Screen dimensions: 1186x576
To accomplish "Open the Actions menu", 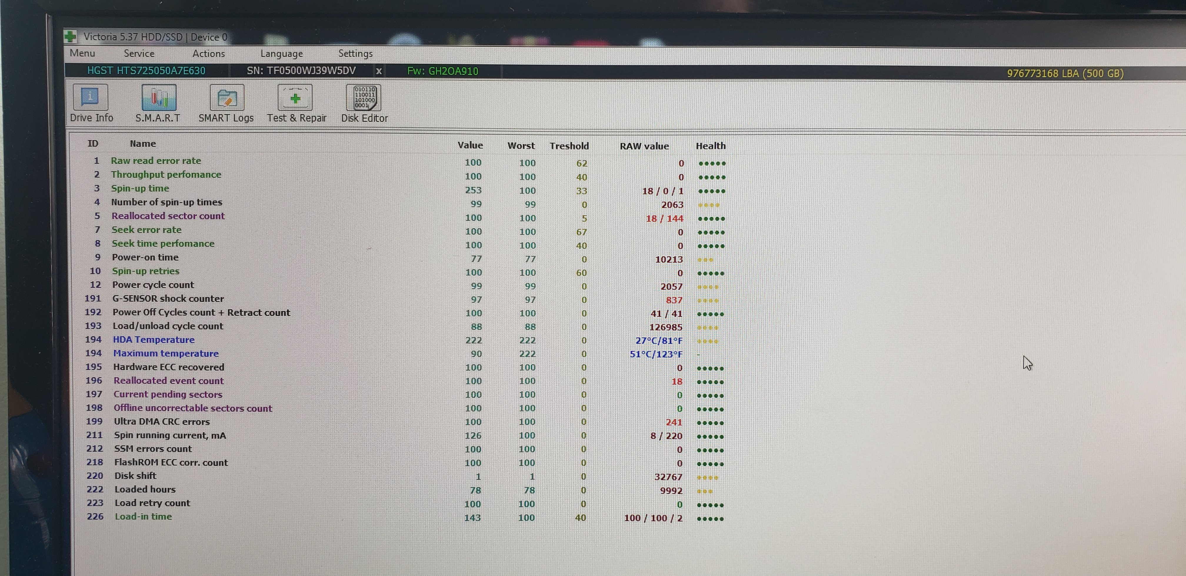I will pyautogui.click(x=209, y=53).
